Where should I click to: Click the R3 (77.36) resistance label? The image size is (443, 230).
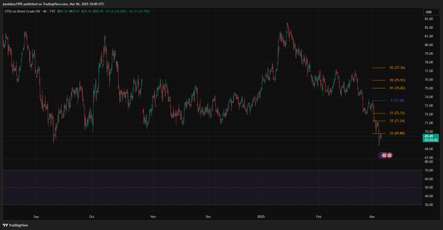pos(397,68)
